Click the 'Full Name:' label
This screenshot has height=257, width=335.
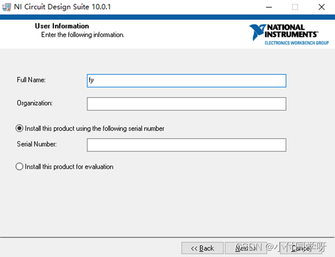coord(31,80)
